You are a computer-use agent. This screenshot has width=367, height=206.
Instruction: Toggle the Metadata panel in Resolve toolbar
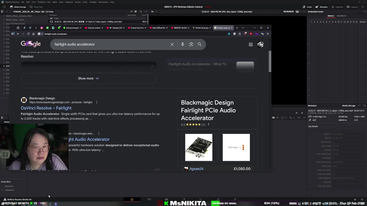[x=321, y=7]
